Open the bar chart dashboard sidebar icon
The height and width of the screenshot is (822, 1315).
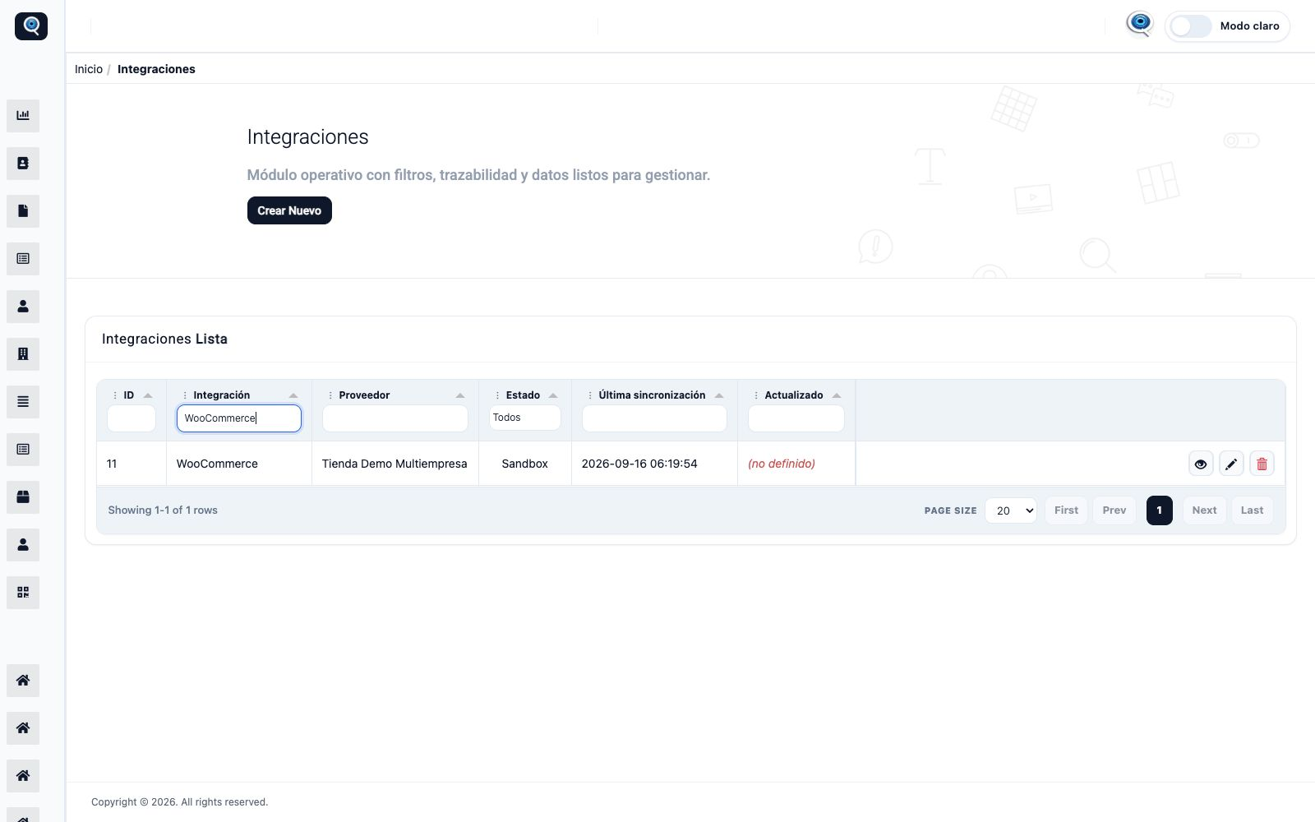23,116
